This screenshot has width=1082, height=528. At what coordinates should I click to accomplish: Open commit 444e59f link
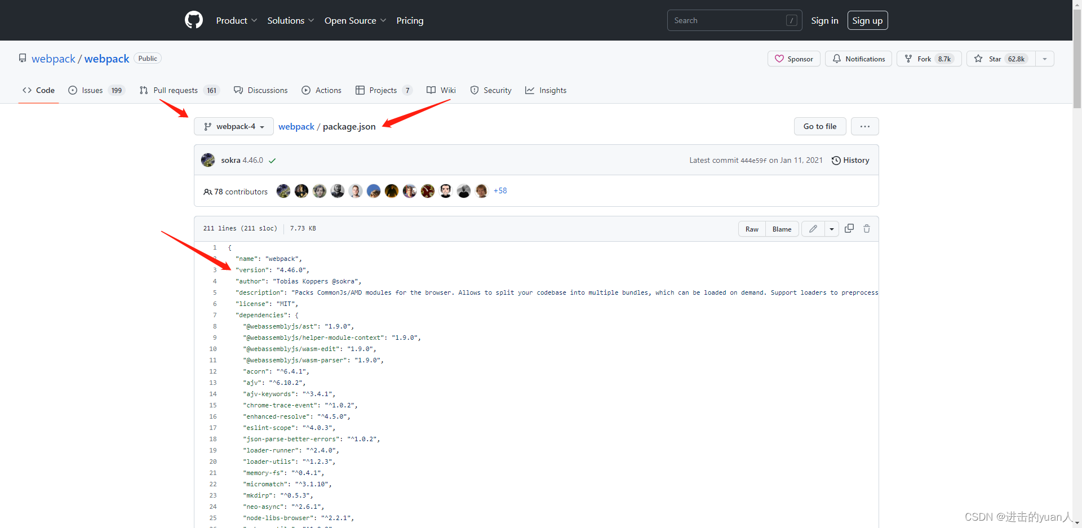(x=753, y=161)
